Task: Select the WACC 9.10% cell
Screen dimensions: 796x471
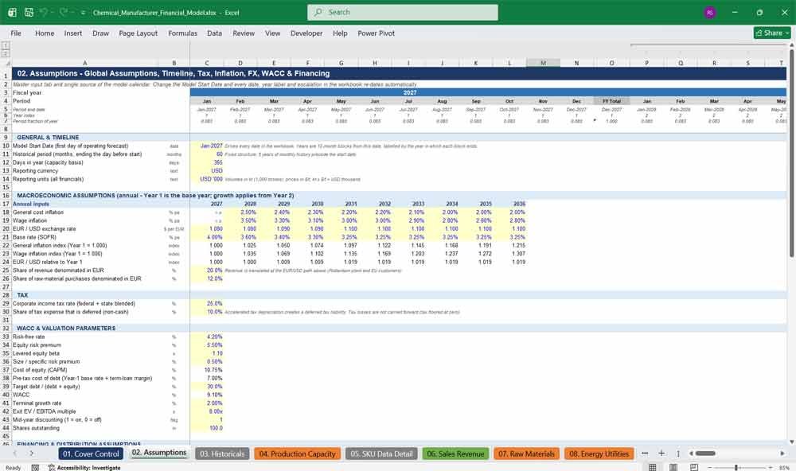Action: 207,395
